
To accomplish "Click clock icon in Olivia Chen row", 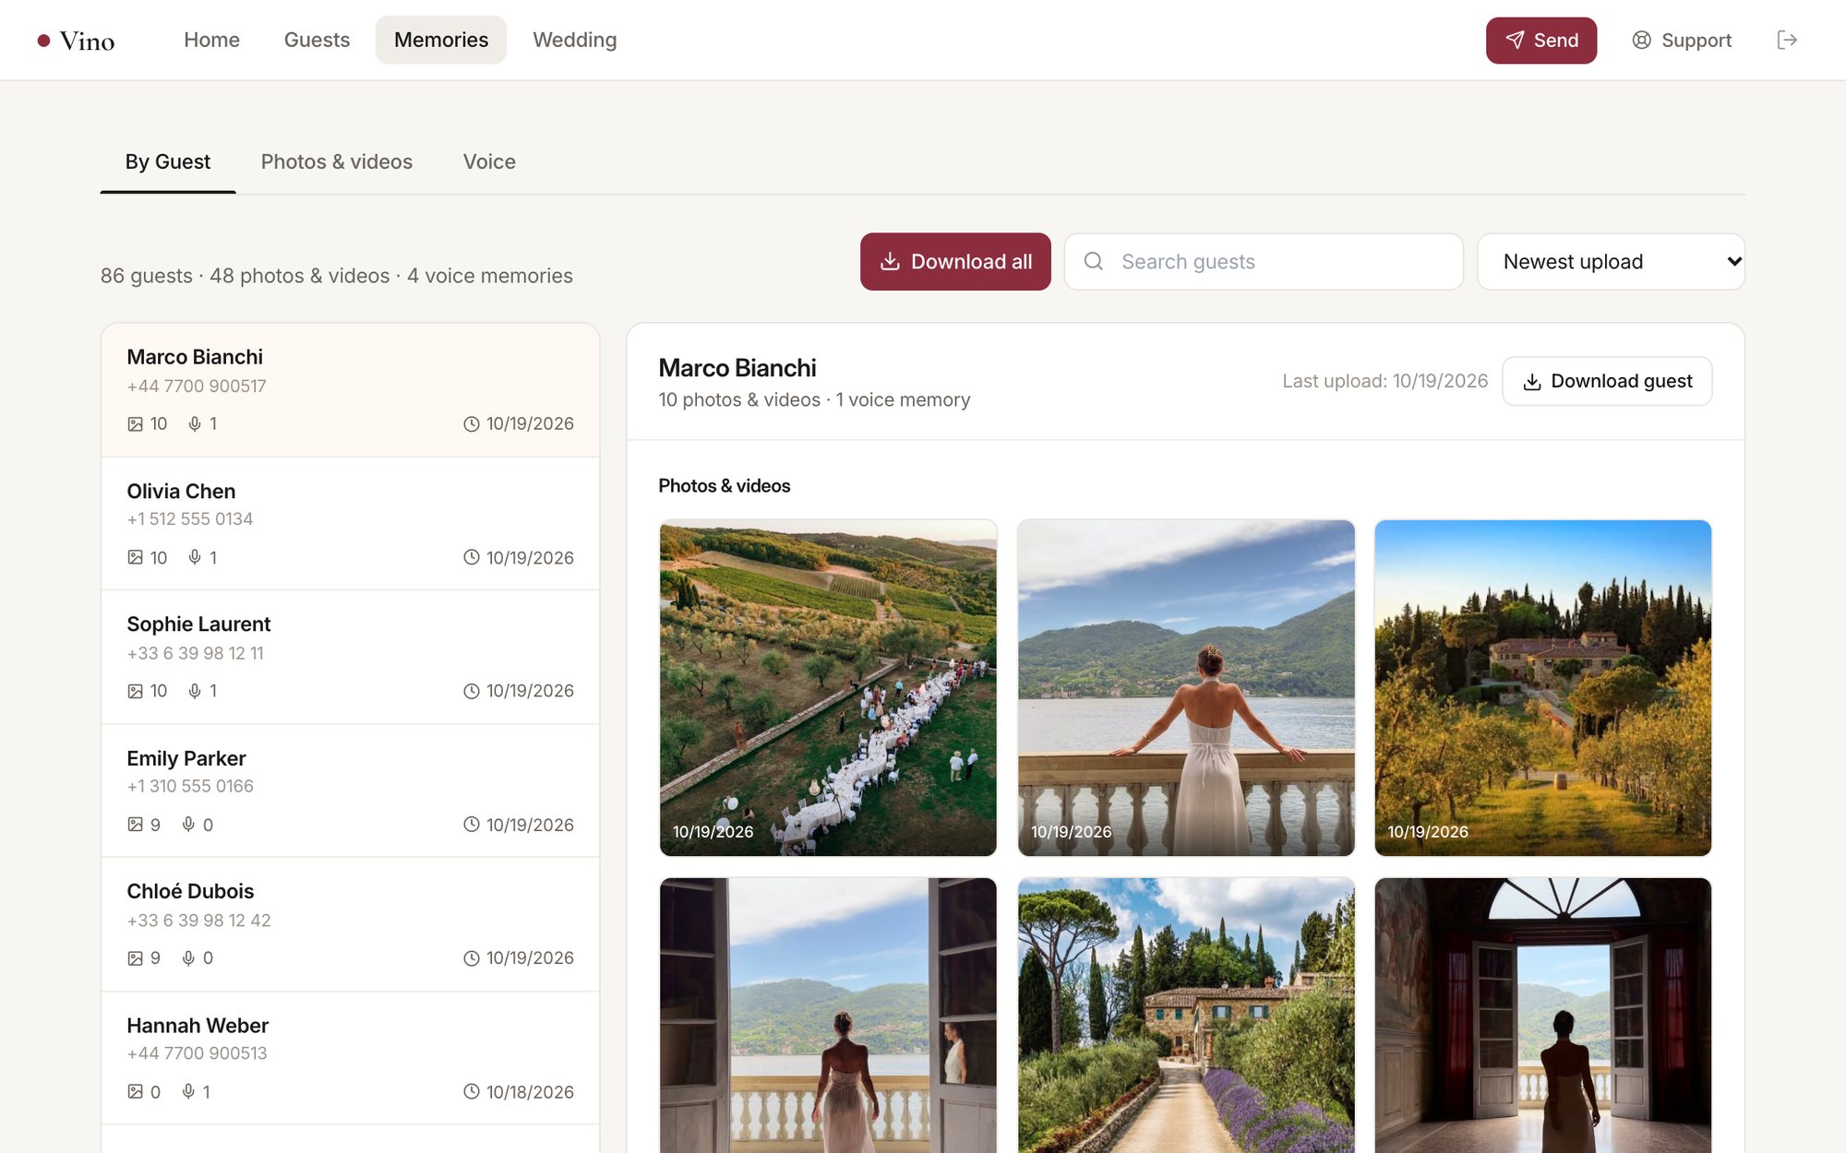I will 472,557.
